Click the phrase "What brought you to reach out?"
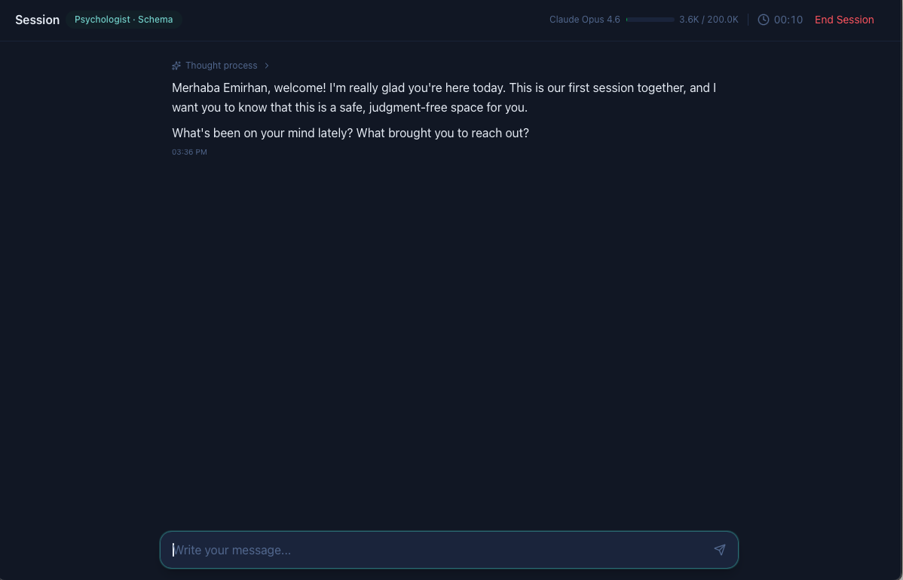Viewport: 903px width, 580px height. (x=442, y=133)
